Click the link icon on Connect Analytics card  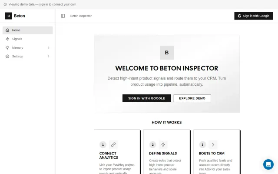click(x=113, y=145)
